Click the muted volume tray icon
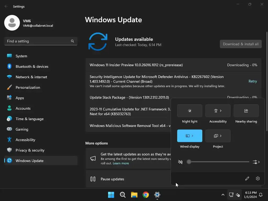 tap(238, 195)
